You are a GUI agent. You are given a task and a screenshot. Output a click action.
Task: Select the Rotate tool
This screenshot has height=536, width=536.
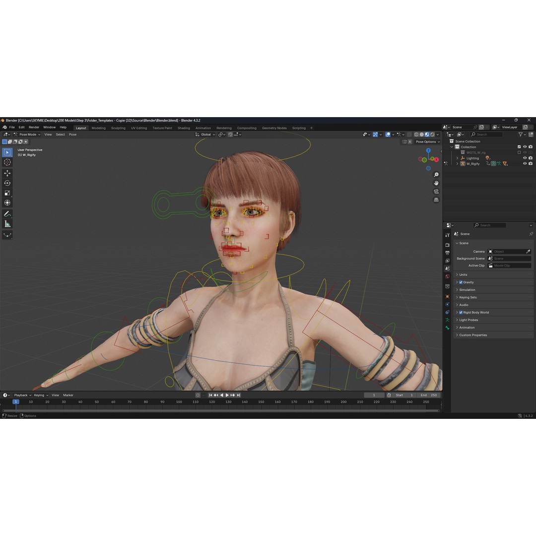coord(7,183)
